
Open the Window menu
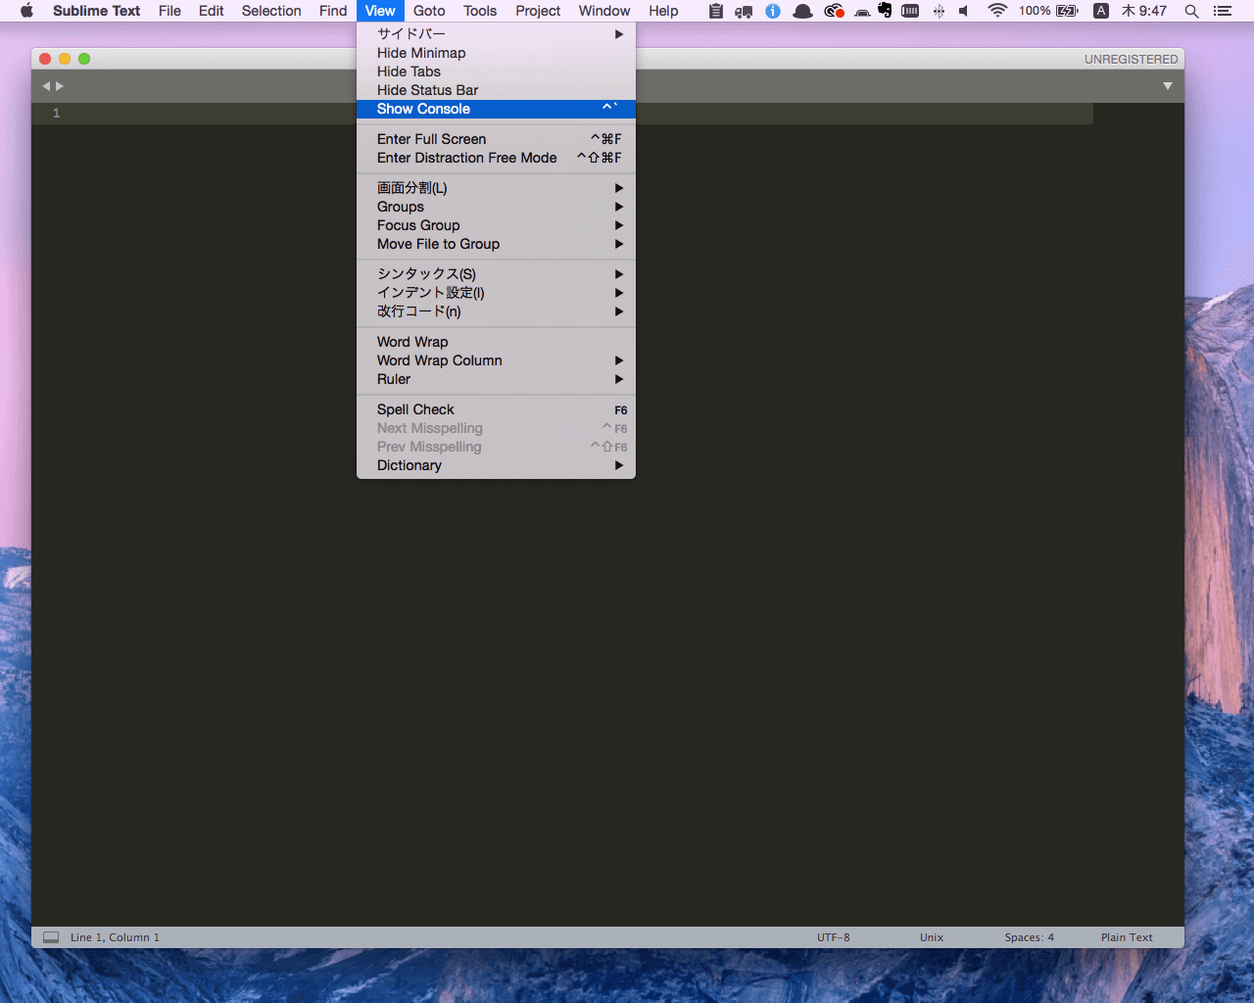tap(604, 11)
